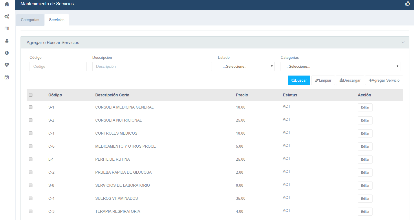Focus the Descripción input field

click(152, 66)
